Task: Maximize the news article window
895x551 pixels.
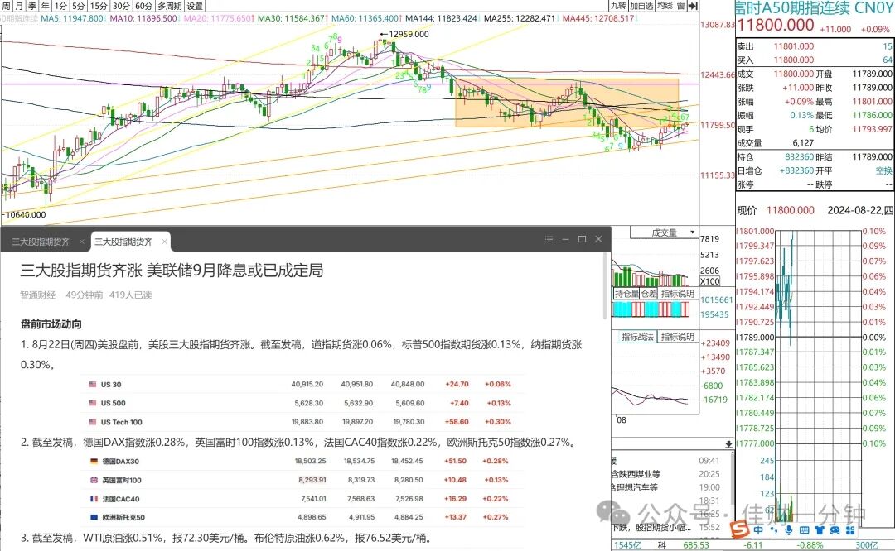Action: 583,239
